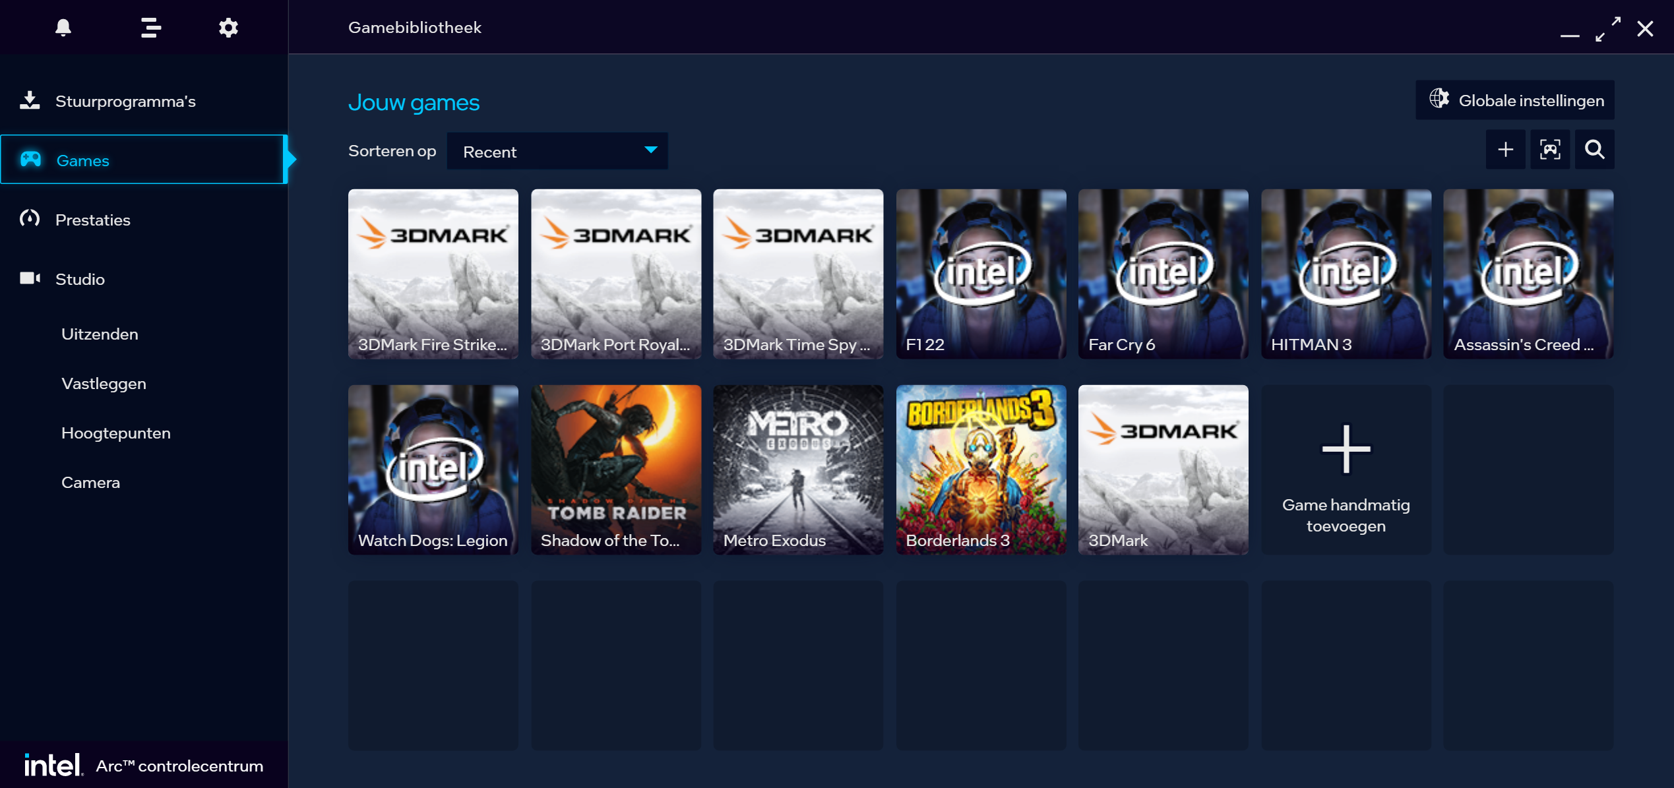Open Camera under Studio

coord(90,483)
